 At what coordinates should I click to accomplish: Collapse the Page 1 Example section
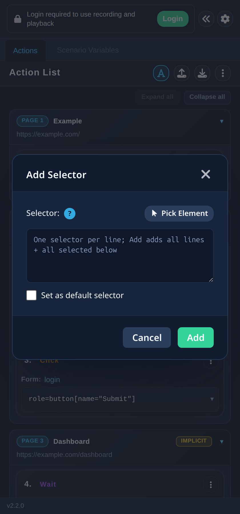click(x=221, y=121)
